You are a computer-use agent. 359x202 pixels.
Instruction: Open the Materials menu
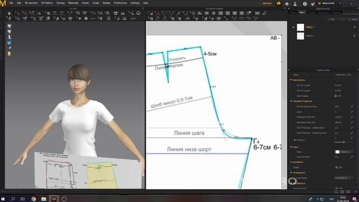click(73, 3)
